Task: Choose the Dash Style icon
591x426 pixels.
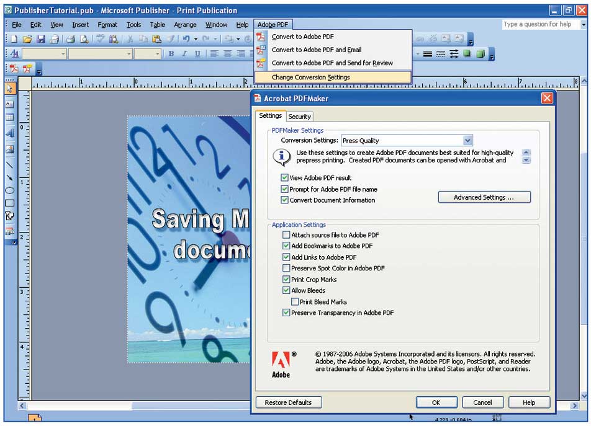Action: (441, 54)
